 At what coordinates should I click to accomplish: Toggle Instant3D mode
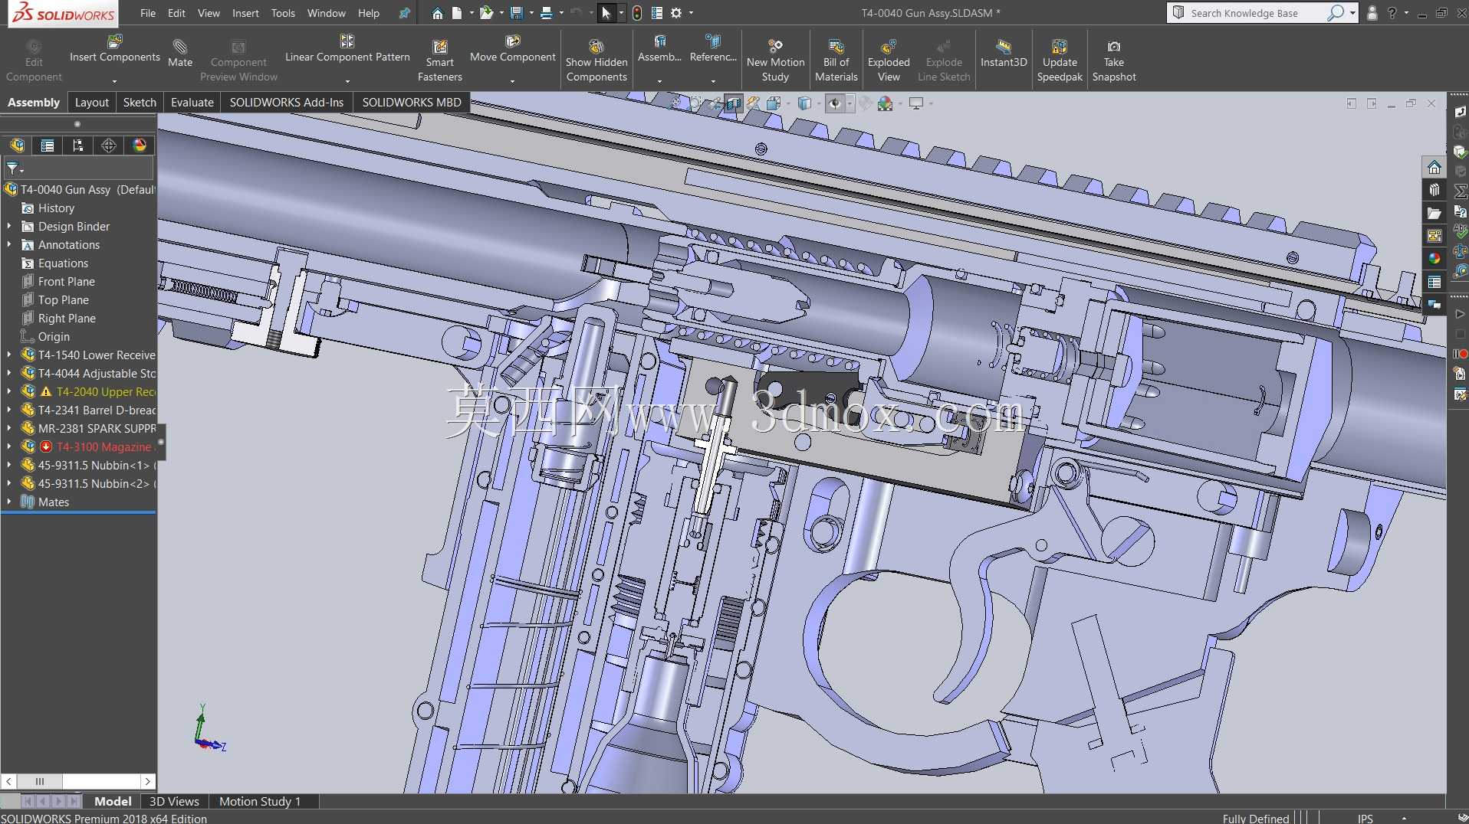(1004, 54)
